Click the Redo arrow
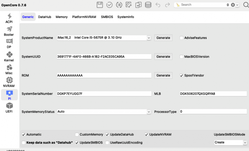249x151 pixels. tap(167, 5)
